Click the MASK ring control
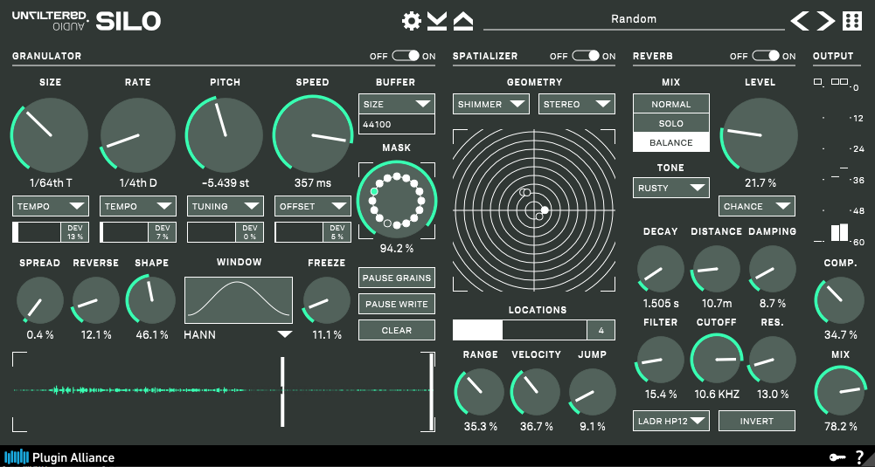The height and width of the screenshot is (467, 875). [x=397, y=201]
